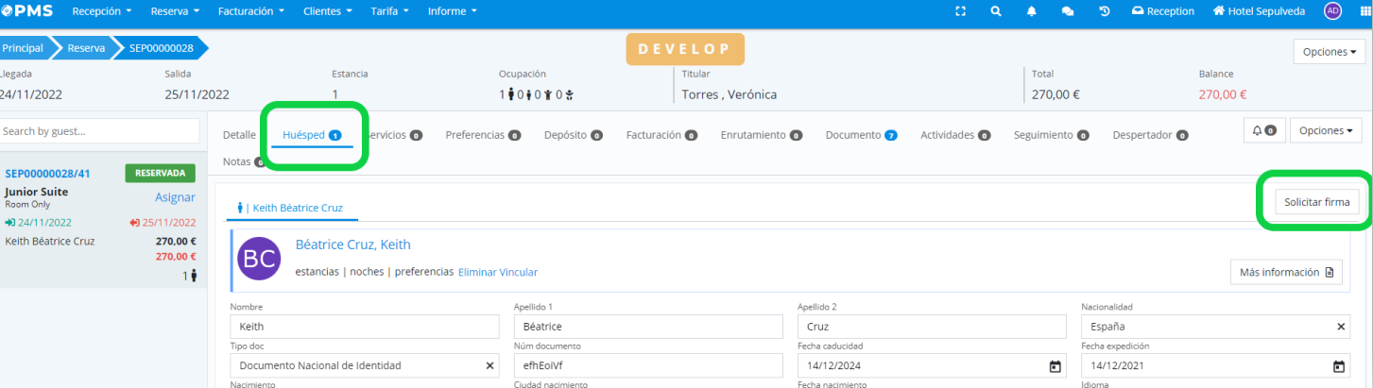Click the Search by guest field
1373x388 pixels.
(99, 131)
